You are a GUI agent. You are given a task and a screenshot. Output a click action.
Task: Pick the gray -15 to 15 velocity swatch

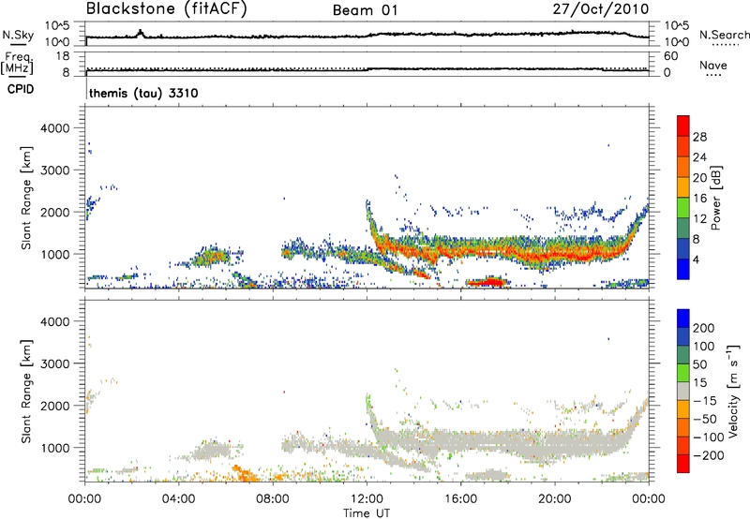pyautogui.click(x=683, y=391)
